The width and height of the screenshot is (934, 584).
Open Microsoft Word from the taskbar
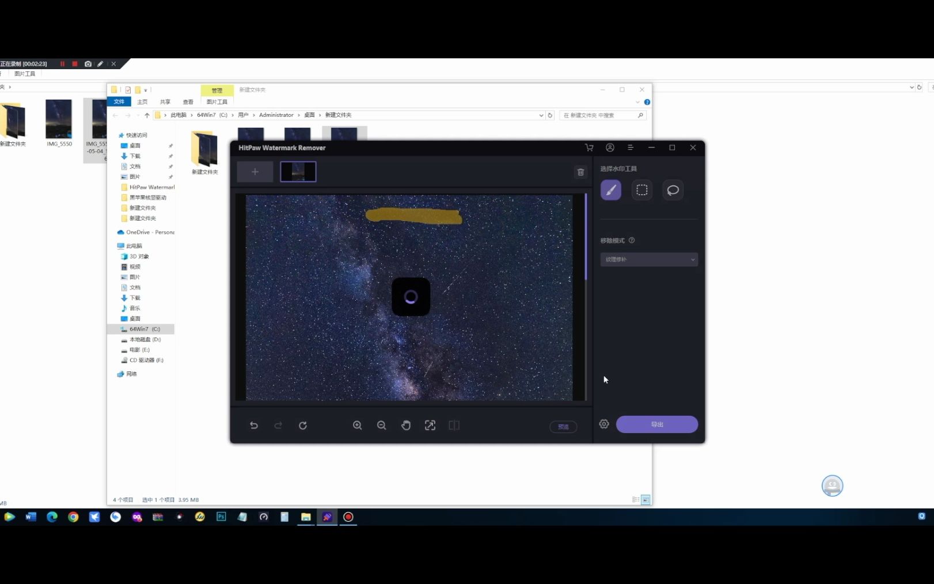point(31,517)
